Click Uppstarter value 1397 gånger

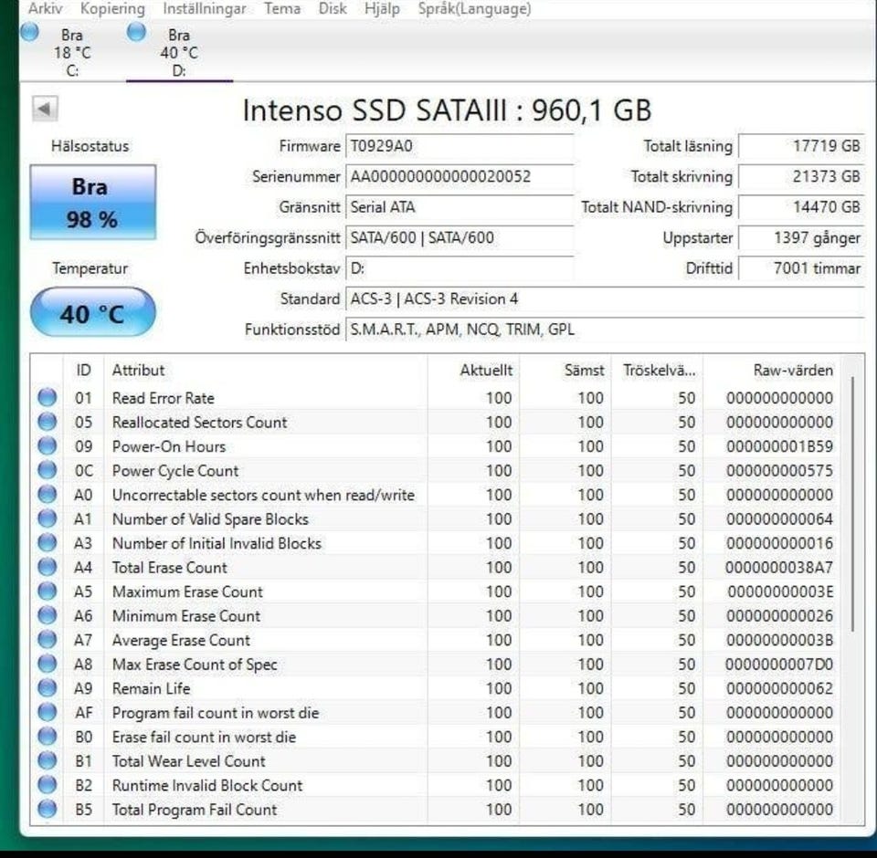[x=801, y=237]
